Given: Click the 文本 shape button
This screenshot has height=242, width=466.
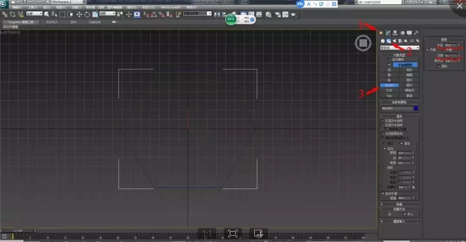Looking at the screenshot, I should [389, 90].
